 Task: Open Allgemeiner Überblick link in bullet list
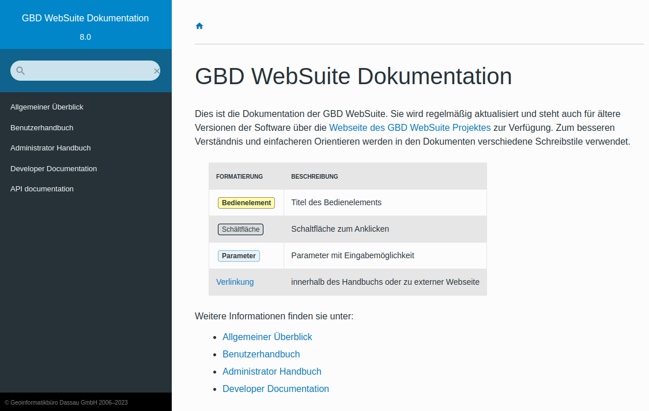coord(267,337)
